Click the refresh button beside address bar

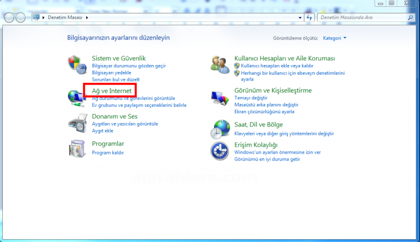[310, 18]
